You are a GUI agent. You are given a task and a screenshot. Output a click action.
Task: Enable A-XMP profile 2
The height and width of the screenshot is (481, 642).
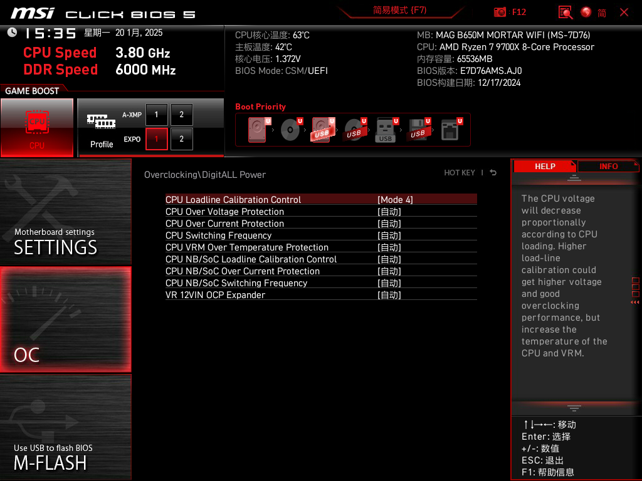coord(182,115)
